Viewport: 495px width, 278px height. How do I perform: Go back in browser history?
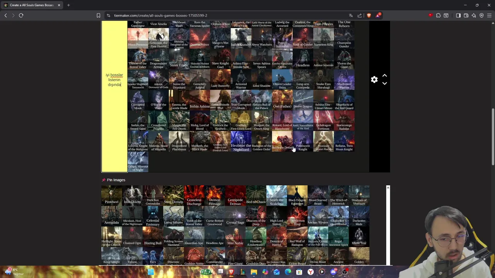coord(6,15)
